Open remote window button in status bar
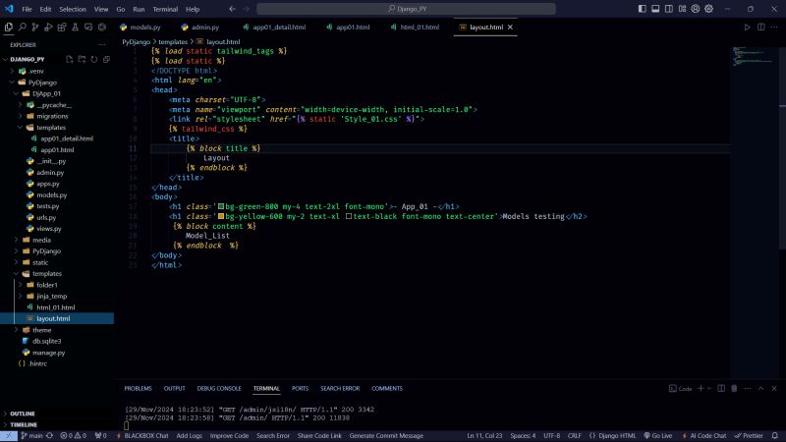The height and width of the screenshot is (442, 786). point(9,435)
